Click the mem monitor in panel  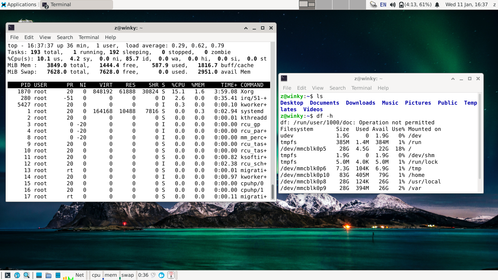tap(111, 275)
